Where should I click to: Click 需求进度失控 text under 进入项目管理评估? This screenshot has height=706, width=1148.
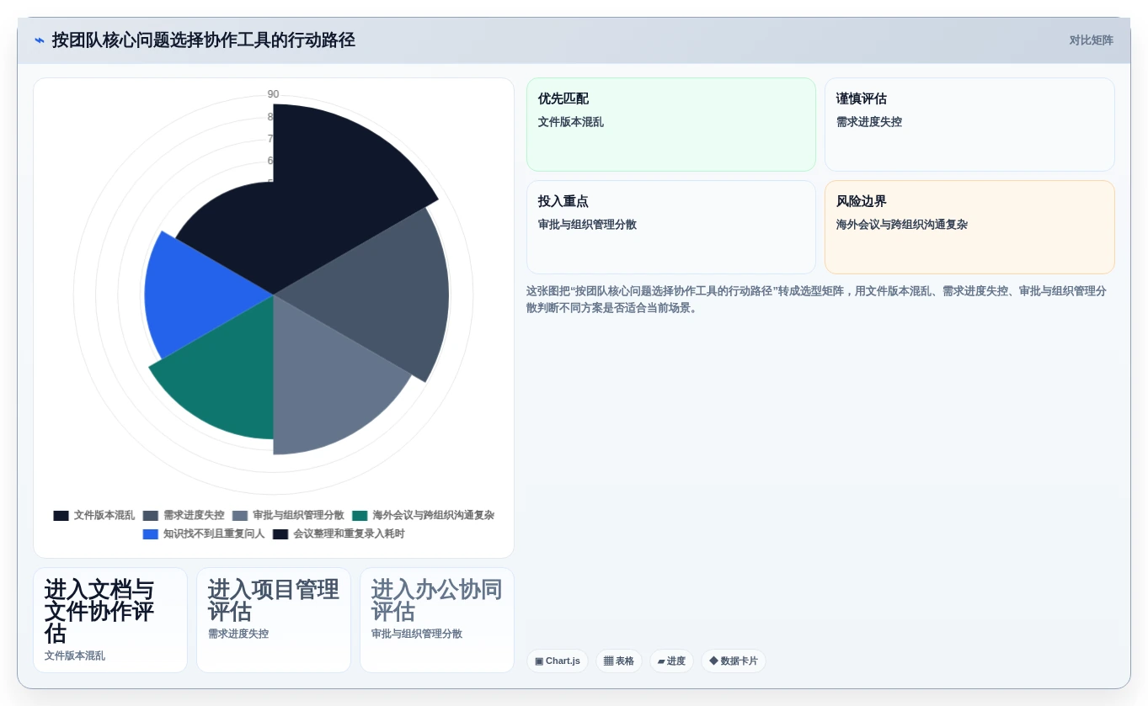point(238,634)
